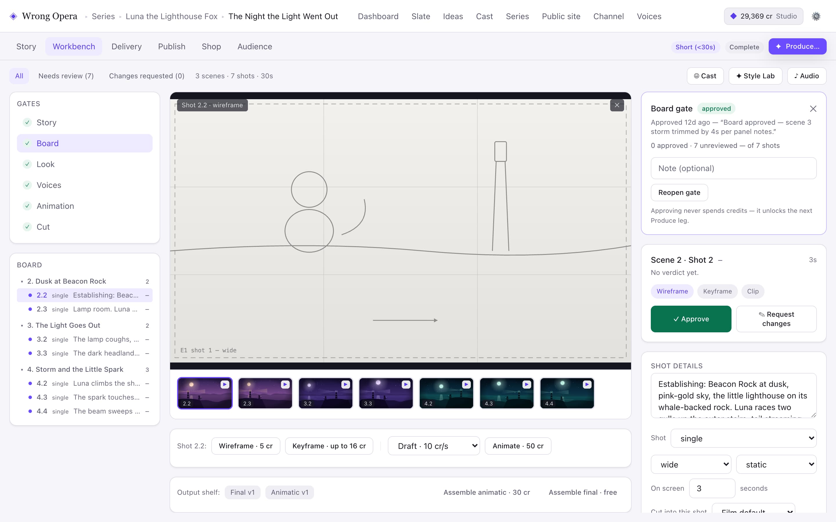Select the 4.2 shot thumbnail
The image size is (836, 522).
(446, 393)
